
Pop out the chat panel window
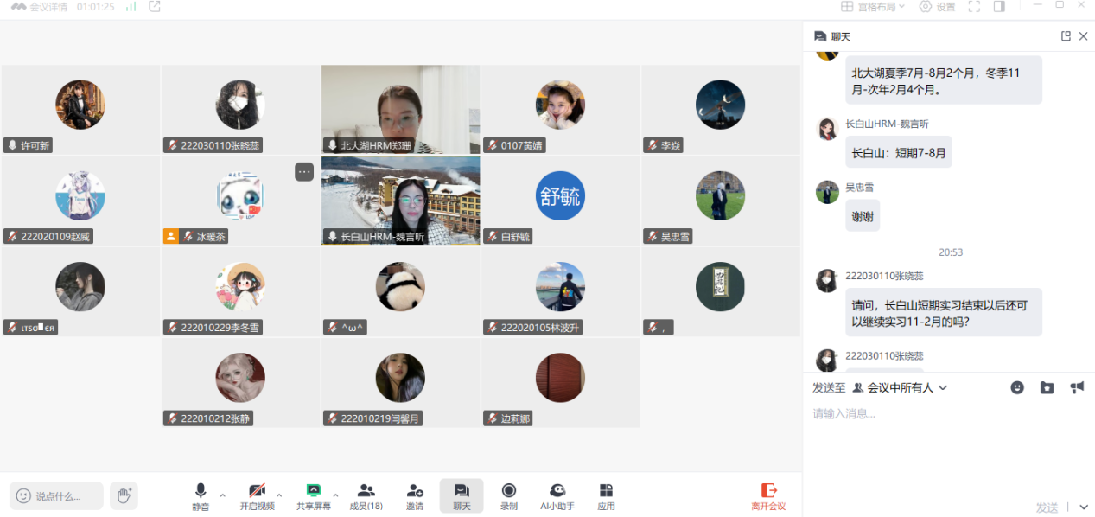coord(1066,36)
